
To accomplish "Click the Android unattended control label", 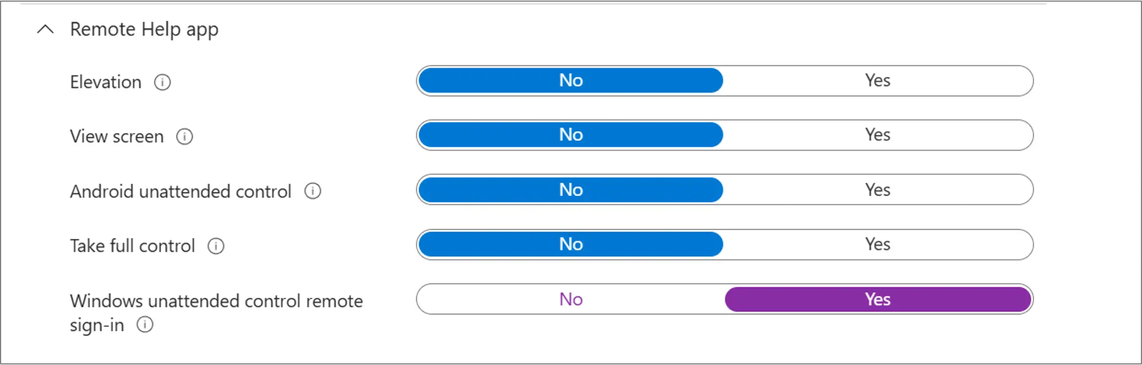I will tap(181, 191).
